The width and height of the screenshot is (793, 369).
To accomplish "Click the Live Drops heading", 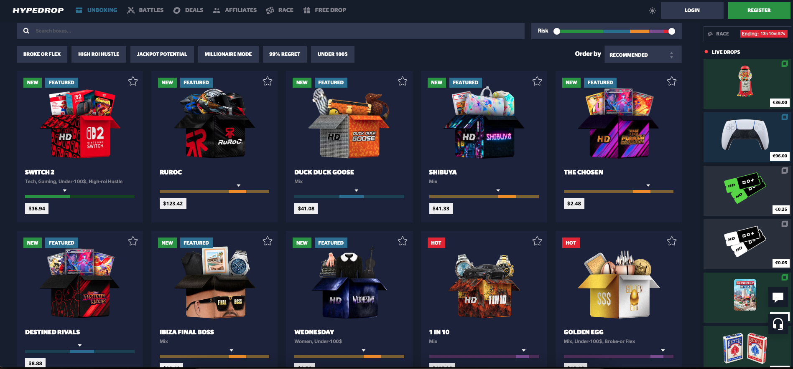I will (726, 52).
